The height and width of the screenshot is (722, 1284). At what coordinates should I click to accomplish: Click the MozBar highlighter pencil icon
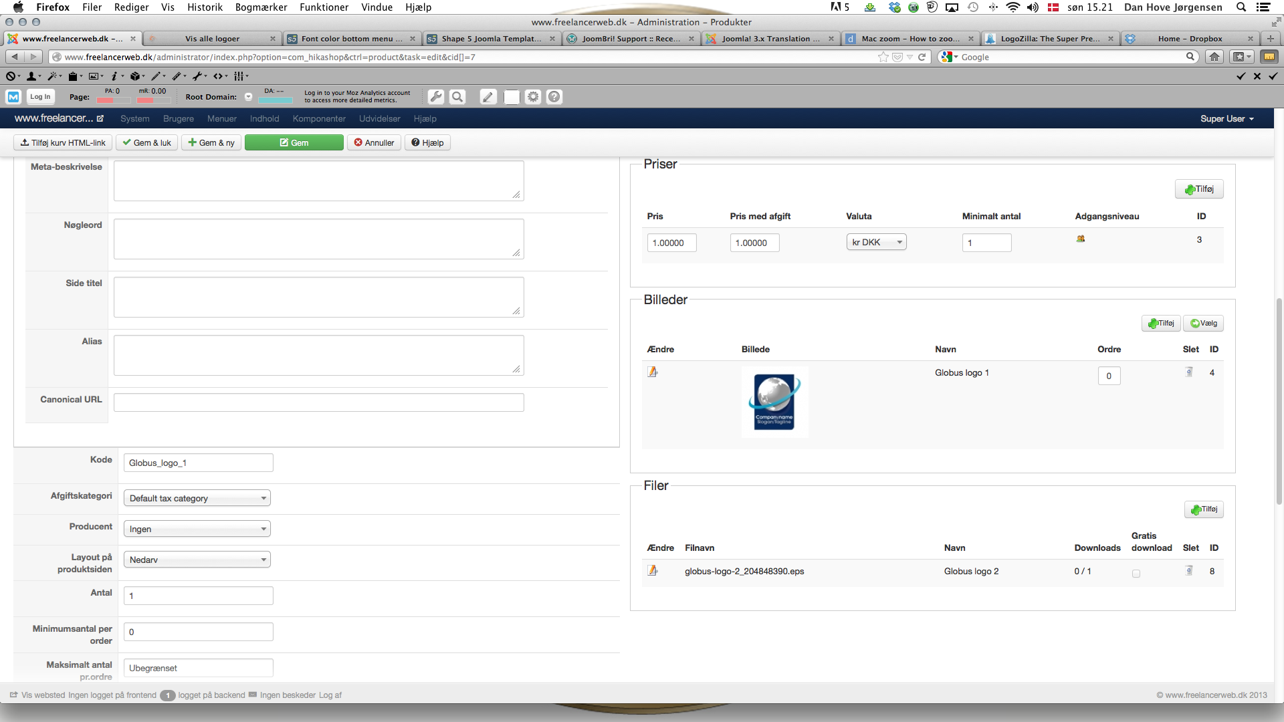point(488,97)
